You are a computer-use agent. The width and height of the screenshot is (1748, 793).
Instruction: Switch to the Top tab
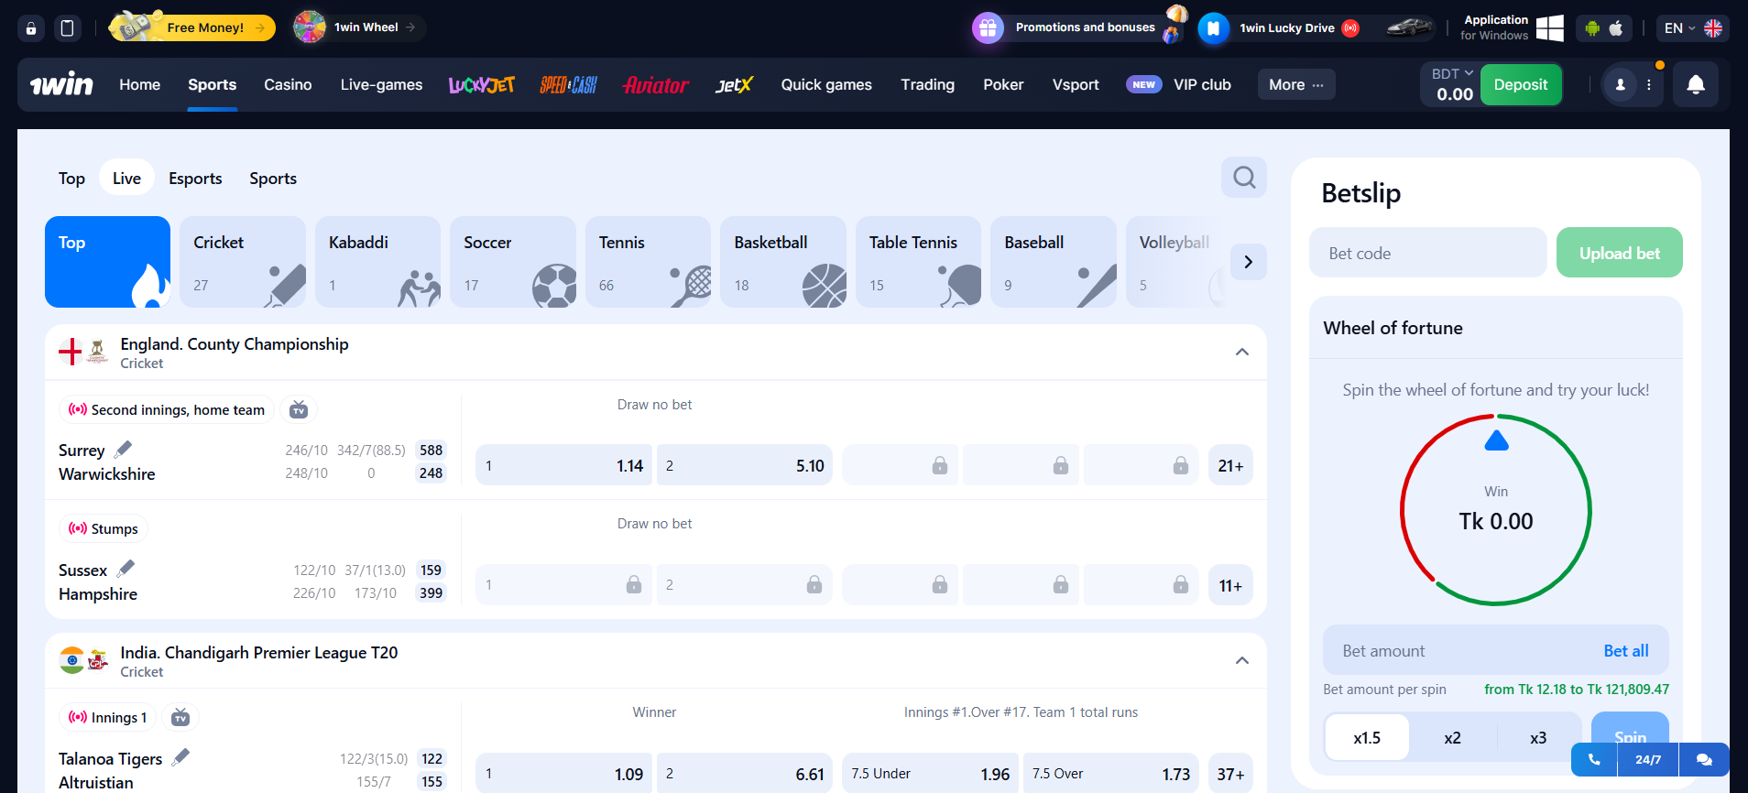coord(71,179)
